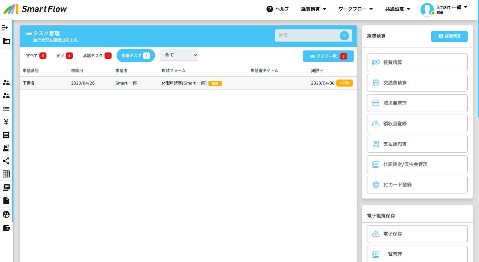The image size is (479, 262).
Task: Open the yen currency icon in sidebar
Action: (x=6, y=122)
